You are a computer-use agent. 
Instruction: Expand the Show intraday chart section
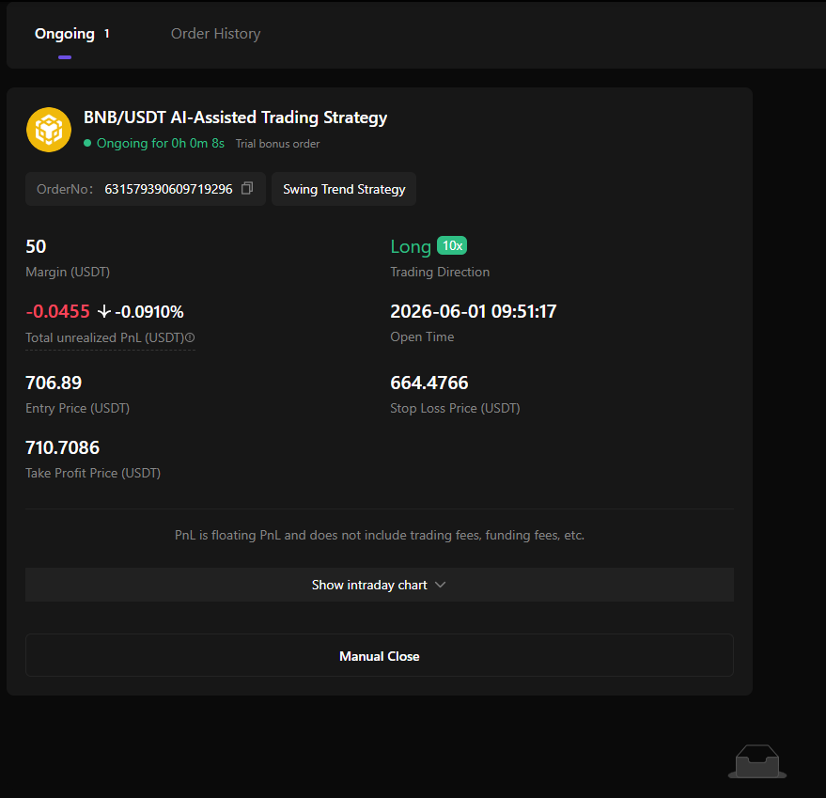tap(380, 585)
